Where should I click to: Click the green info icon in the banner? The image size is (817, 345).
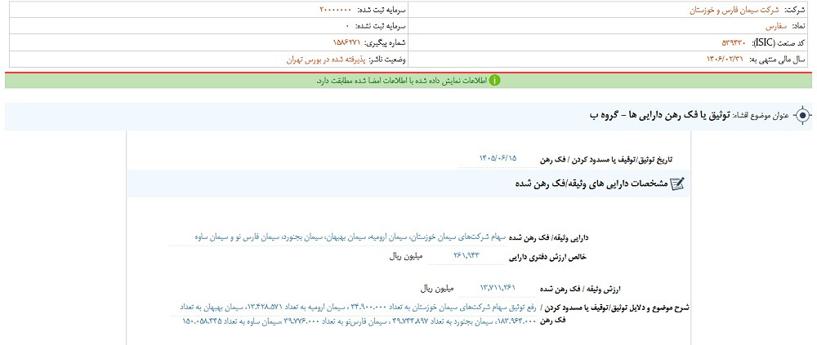coord(494,81)
